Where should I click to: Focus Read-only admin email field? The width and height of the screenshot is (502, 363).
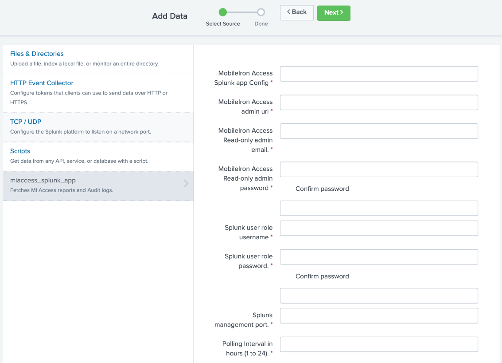[x=379, y=131]
